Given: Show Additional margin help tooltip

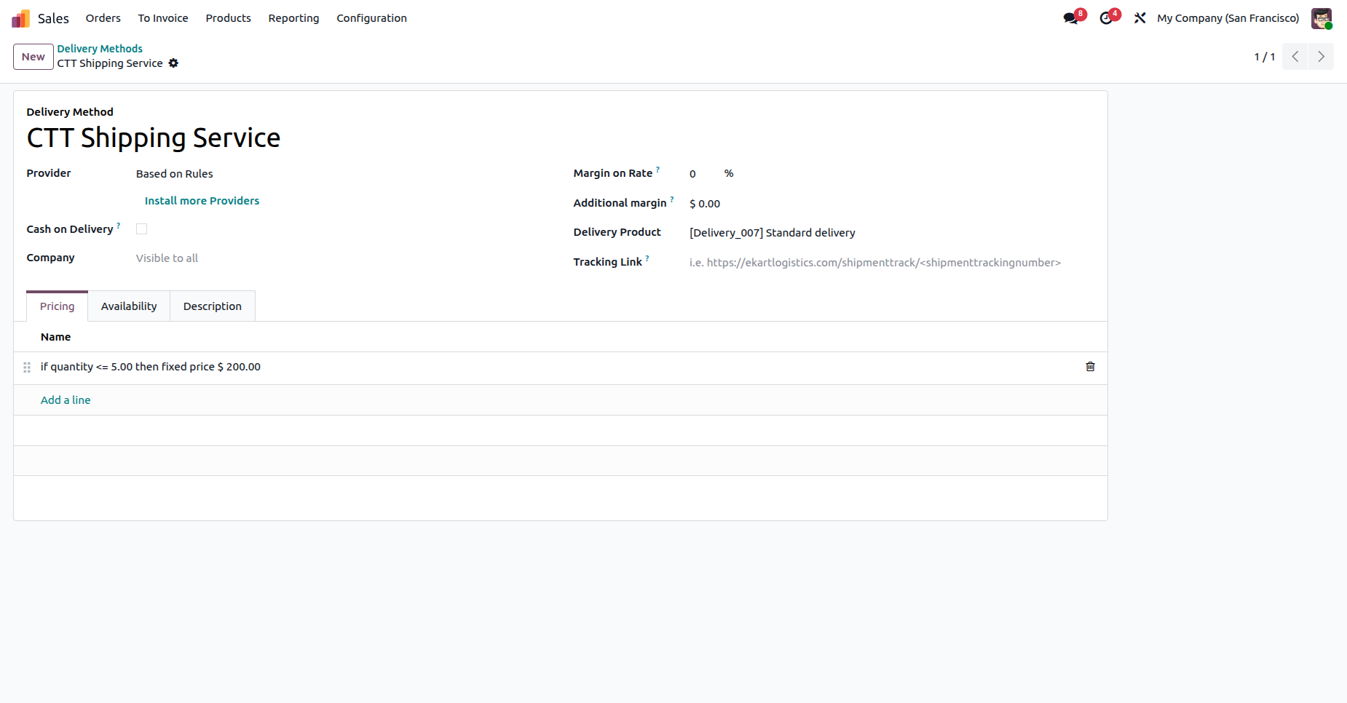Looking at the screenshot, I should (672, 199).
